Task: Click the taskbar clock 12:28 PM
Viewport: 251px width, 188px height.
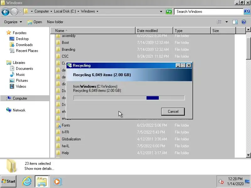Action: point(235,179)
